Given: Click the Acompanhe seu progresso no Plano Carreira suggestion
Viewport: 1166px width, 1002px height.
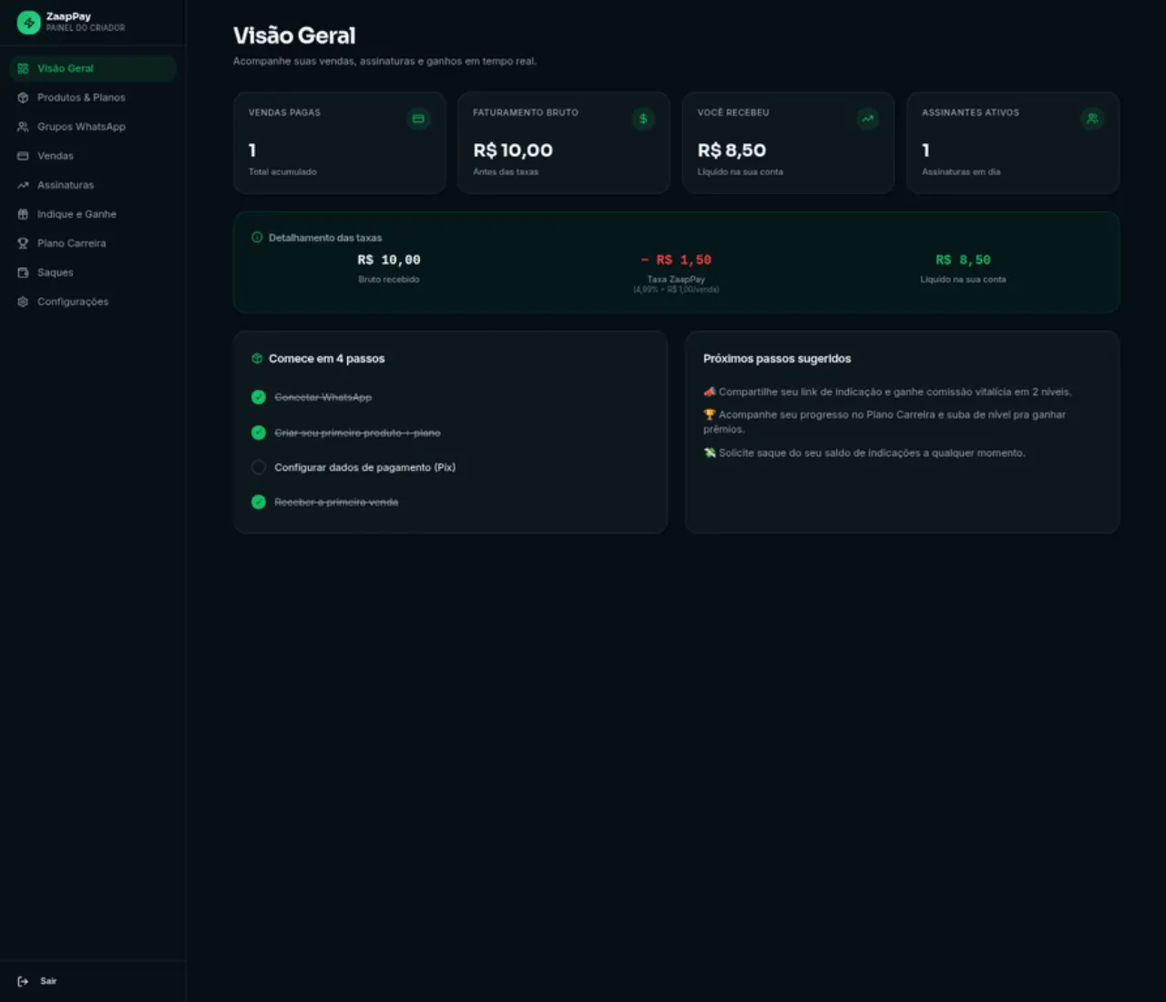Looking at the screenshot, I should [x=885, y=422].
